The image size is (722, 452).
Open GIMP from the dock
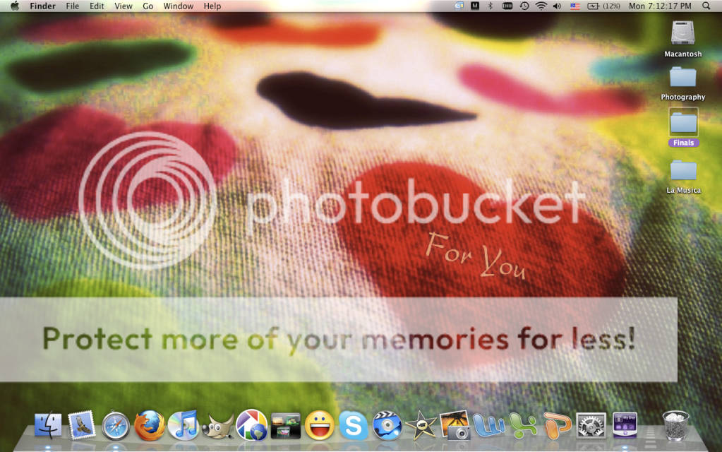[217, 426]
